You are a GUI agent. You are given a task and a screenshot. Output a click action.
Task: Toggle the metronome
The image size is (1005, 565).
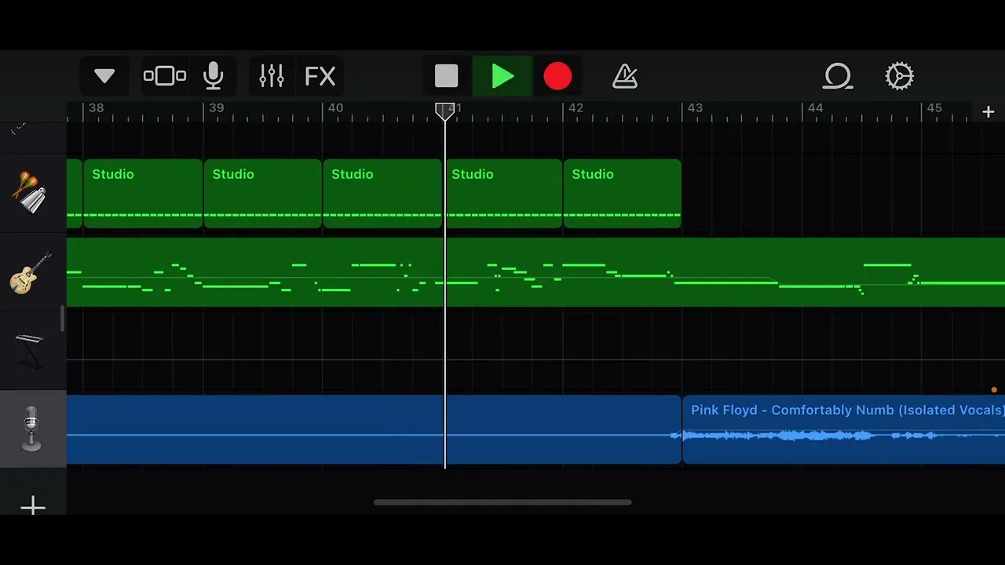625,76
